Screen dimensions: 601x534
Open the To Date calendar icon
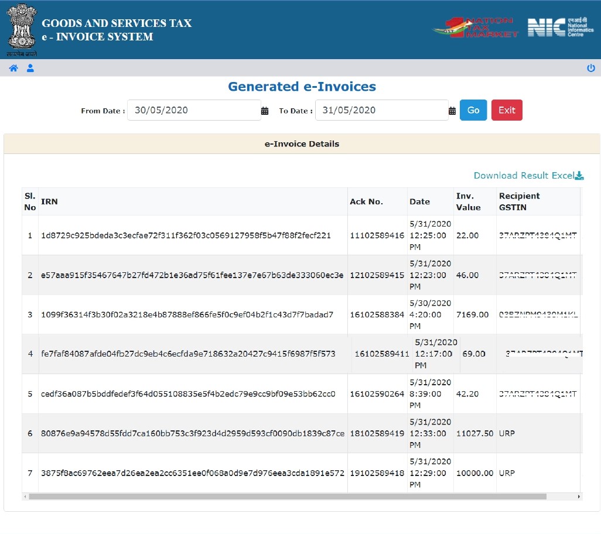(452, 111)
